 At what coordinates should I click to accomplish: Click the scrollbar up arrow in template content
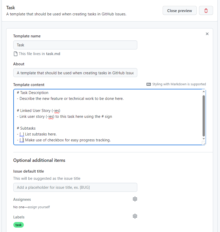(204, 92)
